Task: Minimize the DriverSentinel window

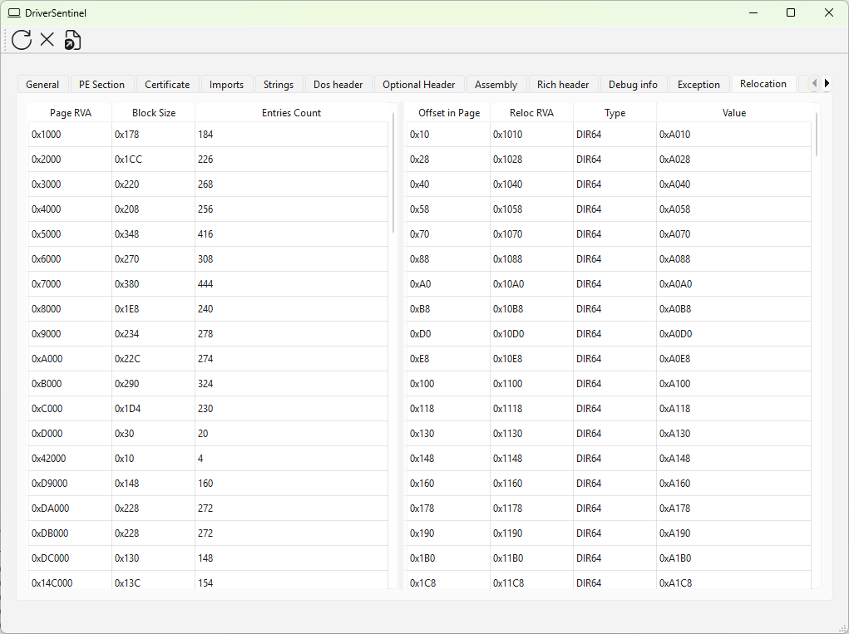Action: pos(753,12)
